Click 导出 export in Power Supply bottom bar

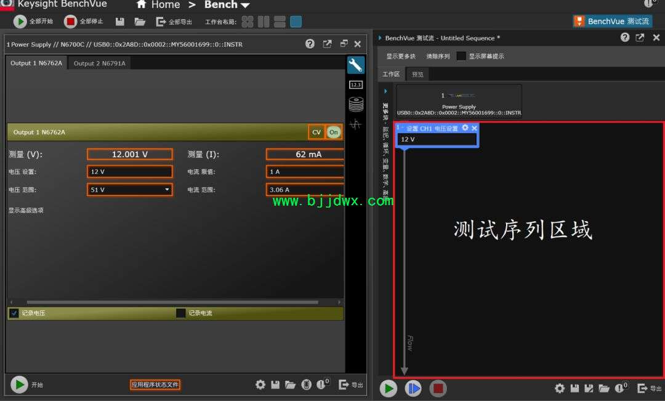point(351,384)
